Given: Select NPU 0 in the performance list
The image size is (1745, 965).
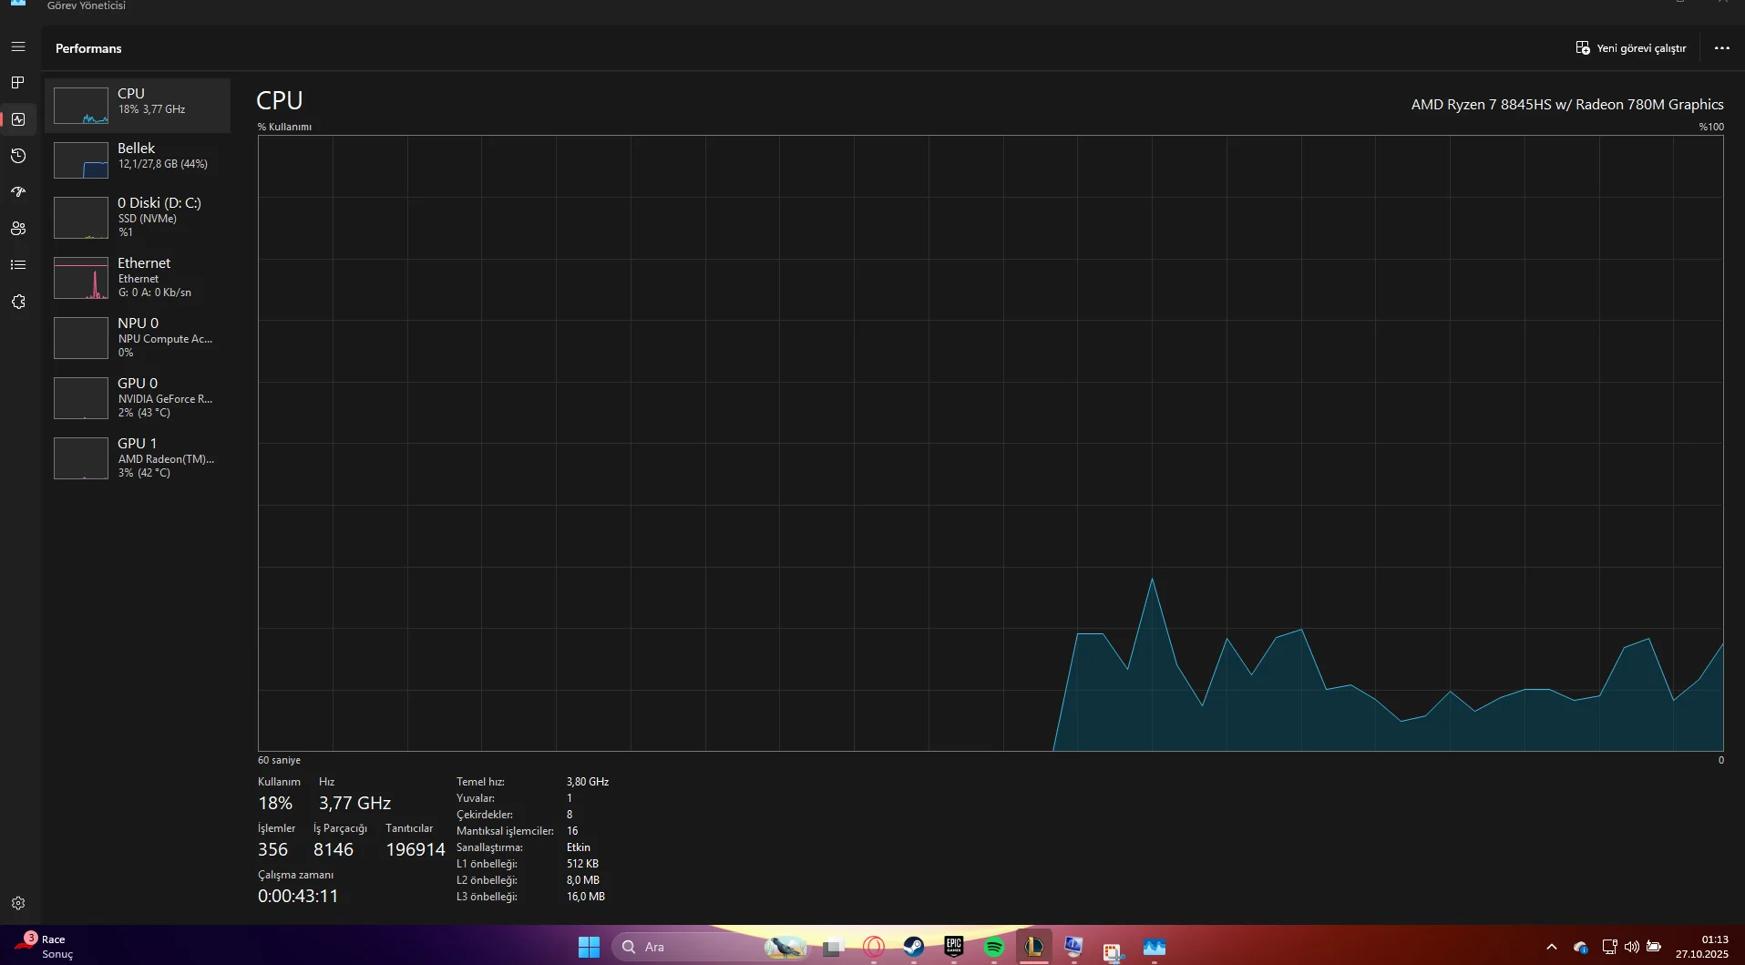Looking at the screenshot, I should [138, 338].
